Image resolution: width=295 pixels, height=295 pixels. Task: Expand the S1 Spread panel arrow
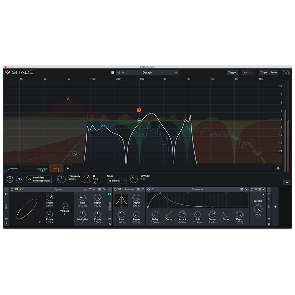click(263, 195)
